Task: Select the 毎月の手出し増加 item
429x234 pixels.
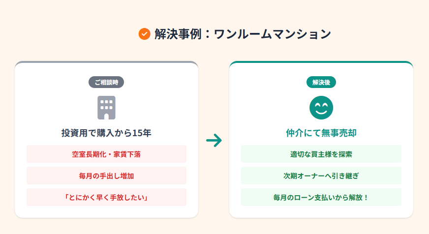Action: 106,175
